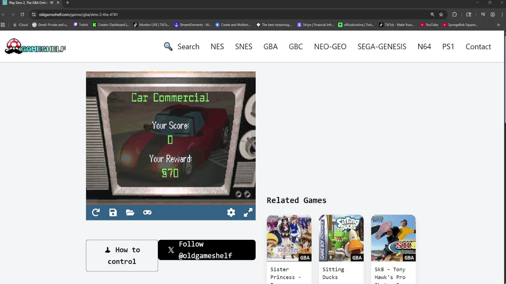The height and width of the screenshot is (284, 506).
Task: Click the Follow @oldgameshelf button
Action: coord(207,250)
